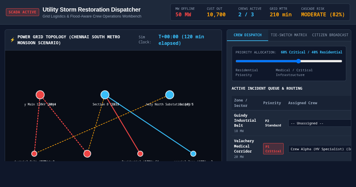Select the red Residential zone load node
356x187 pixels.
(x=140, y=153)
